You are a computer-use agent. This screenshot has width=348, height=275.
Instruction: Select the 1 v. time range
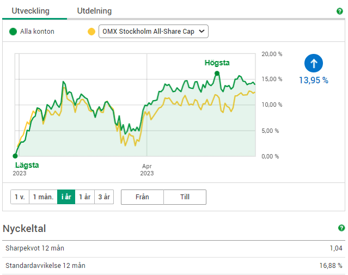coord(20,197)
